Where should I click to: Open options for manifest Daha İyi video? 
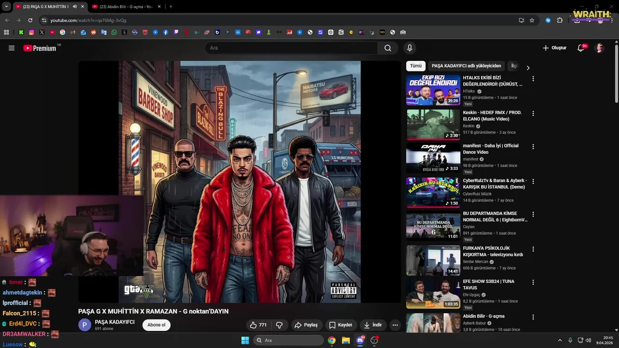(x=533, y=146)
